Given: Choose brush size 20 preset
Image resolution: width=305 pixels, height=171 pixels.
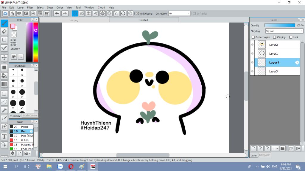Looking at the screenshot, I should tap(13, 92).
